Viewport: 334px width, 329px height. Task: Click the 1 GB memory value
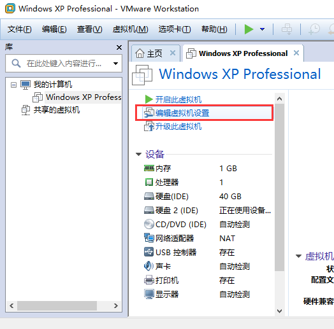coord(228,169)
